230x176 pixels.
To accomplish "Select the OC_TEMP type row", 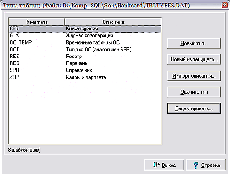I will (x=85, y=42).
